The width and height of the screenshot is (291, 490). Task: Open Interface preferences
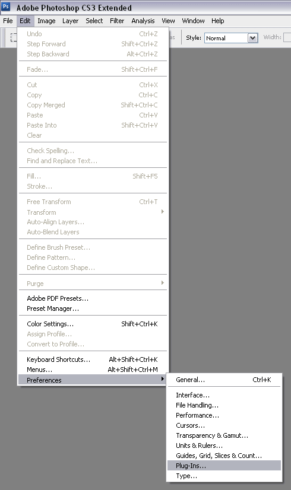[224, 395]
